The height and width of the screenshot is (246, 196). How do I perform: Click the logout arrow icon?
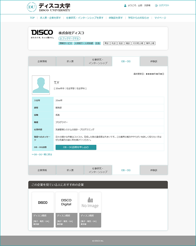(x=156, y=6)
